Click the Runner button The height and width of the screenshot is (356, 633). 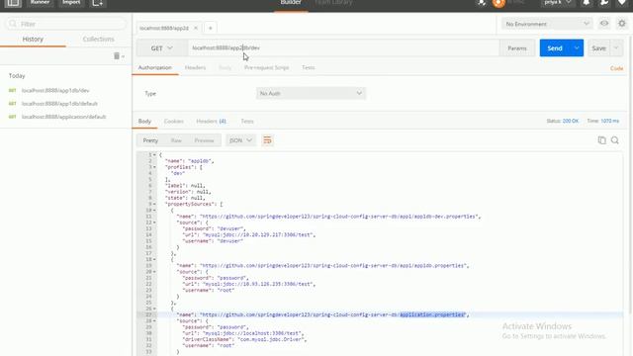(x=40, y=2)
